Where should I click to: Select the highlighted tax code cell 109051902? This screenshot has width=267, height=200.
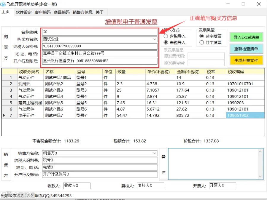click(x=245, y=115)
